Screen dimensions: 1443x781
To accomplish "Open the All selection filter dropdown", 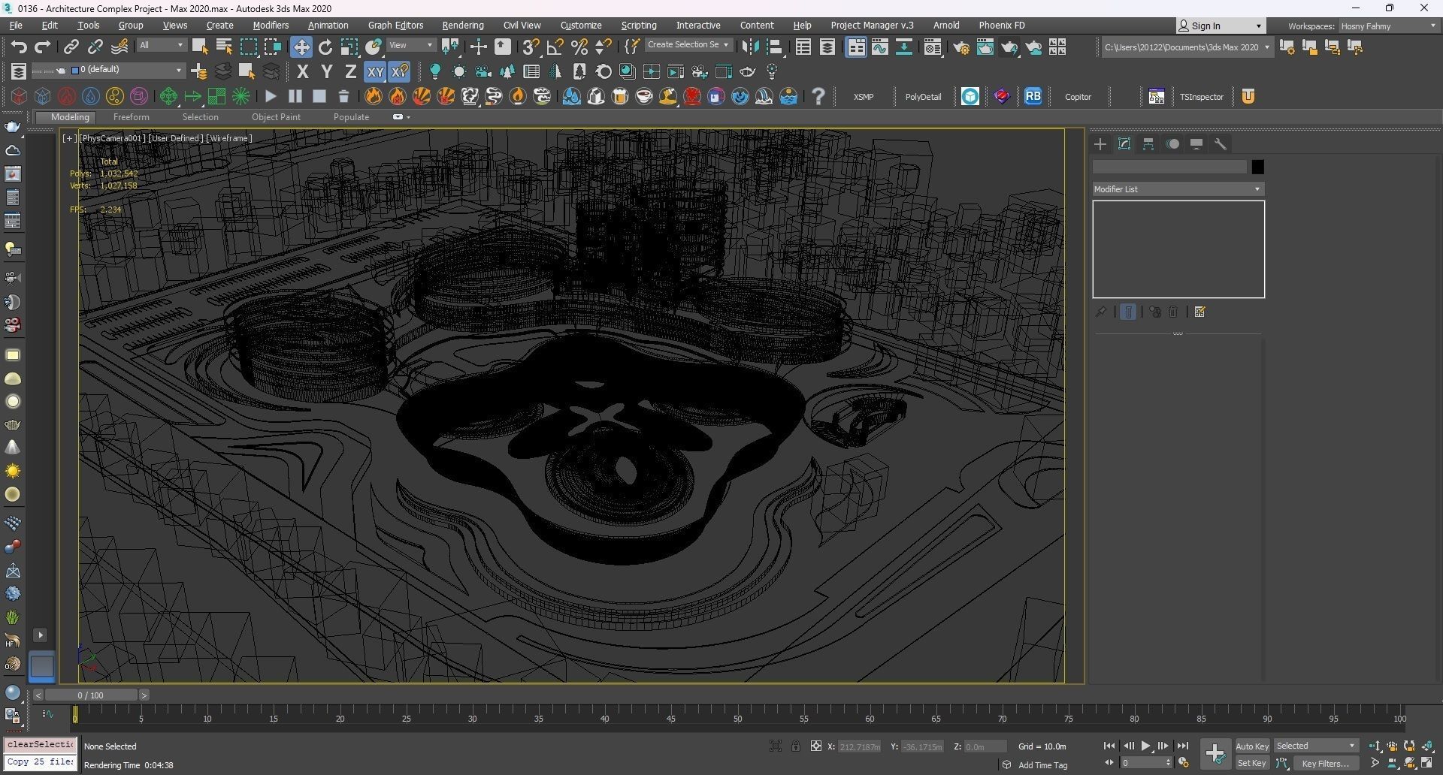I will [x=162, y=46].
